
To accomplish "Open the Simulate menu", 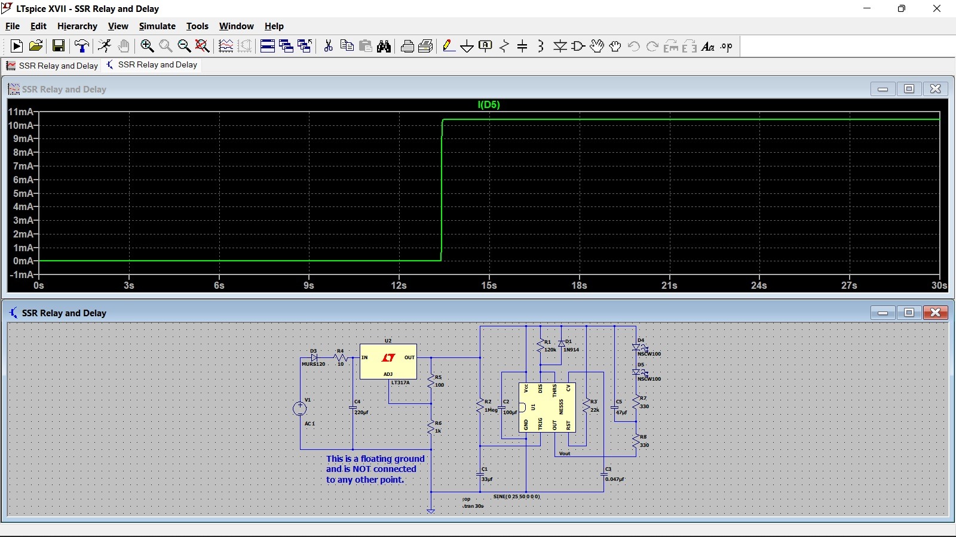I will tap(157, 26).
